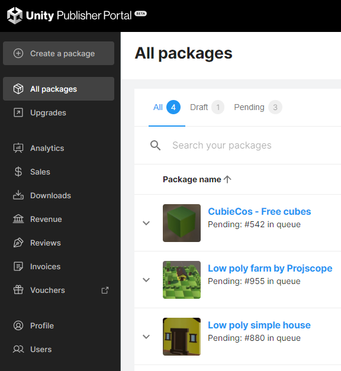Open Low poly simple house link

(x=259, y=325)
